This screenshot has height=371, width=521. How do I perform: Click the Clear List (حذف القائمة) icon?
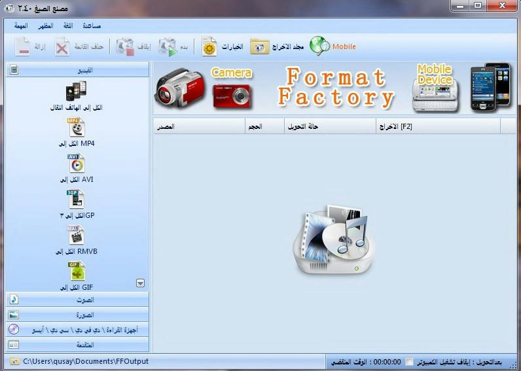tap(62, 46)
